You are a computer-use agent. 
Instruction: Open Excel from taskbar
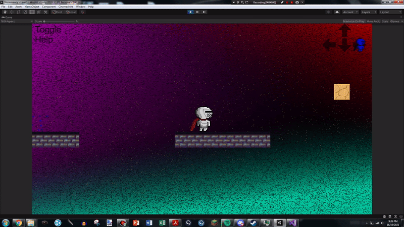[162, 222]
